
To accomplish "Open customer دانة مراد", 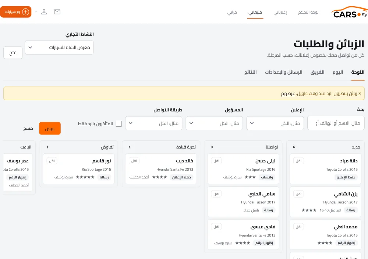I will 349,161.
